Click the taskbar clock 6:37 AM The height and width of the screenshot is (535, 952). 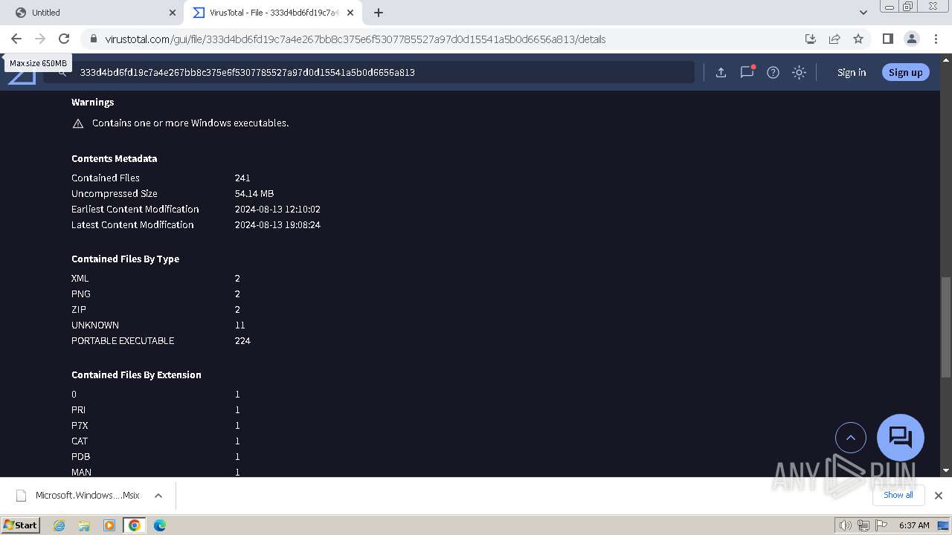tap(914, 525)
